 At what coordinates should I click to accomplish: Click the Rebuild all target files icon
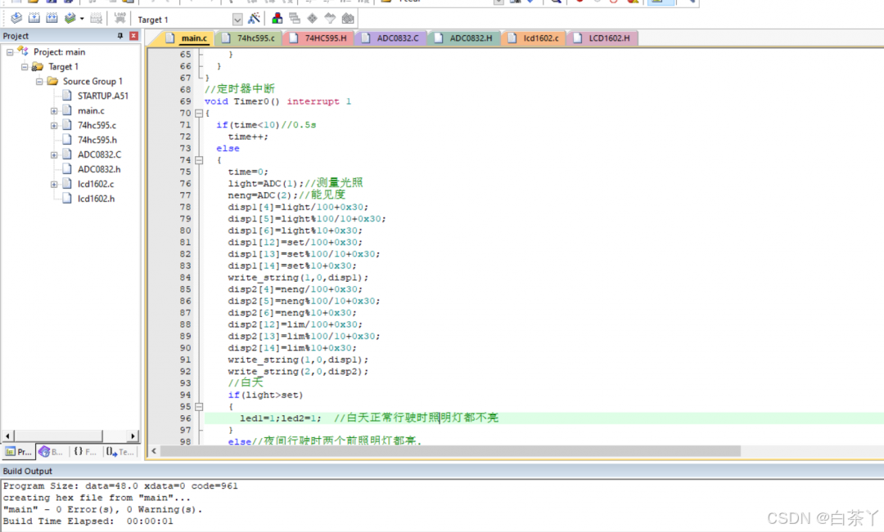coord(52,19)
